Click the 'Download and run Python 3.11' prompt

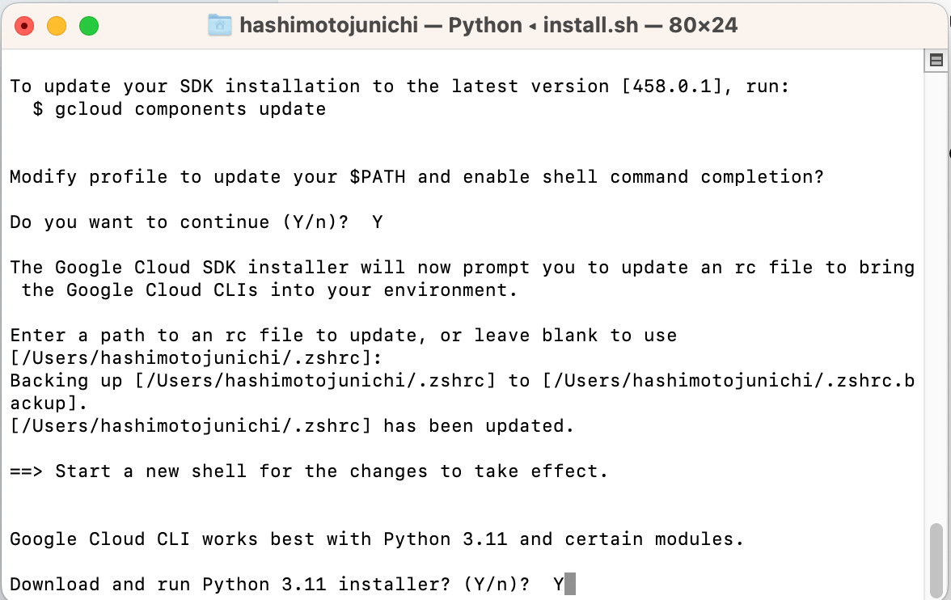(271, 585)
